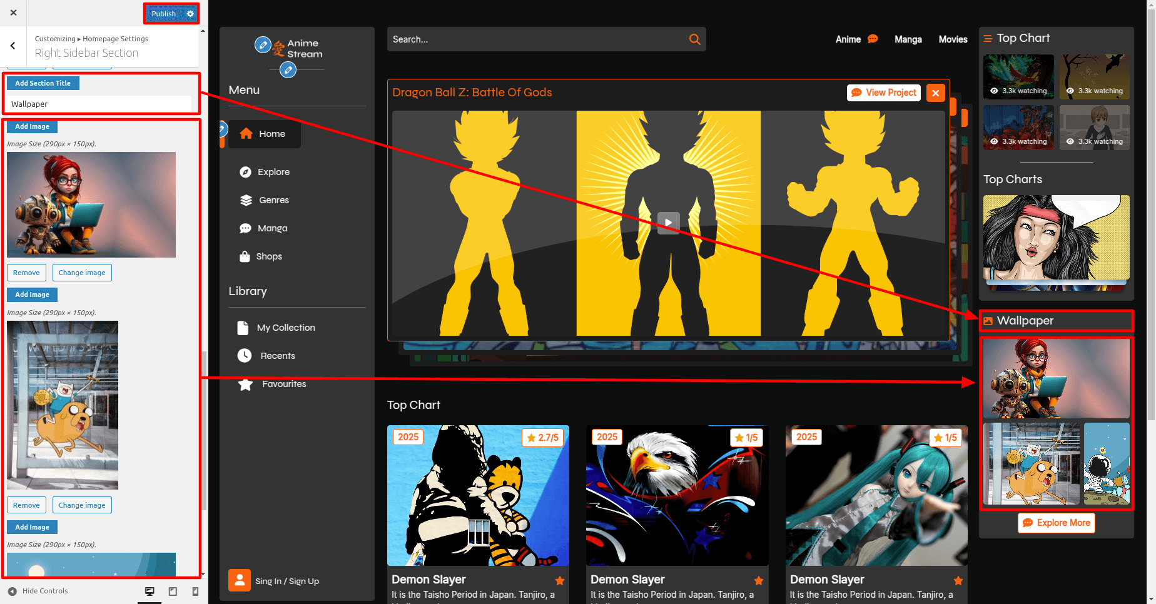Screen dimensions: 1156x604
Task: Open Favourites in the Library menu
Action: coord(283,384)
